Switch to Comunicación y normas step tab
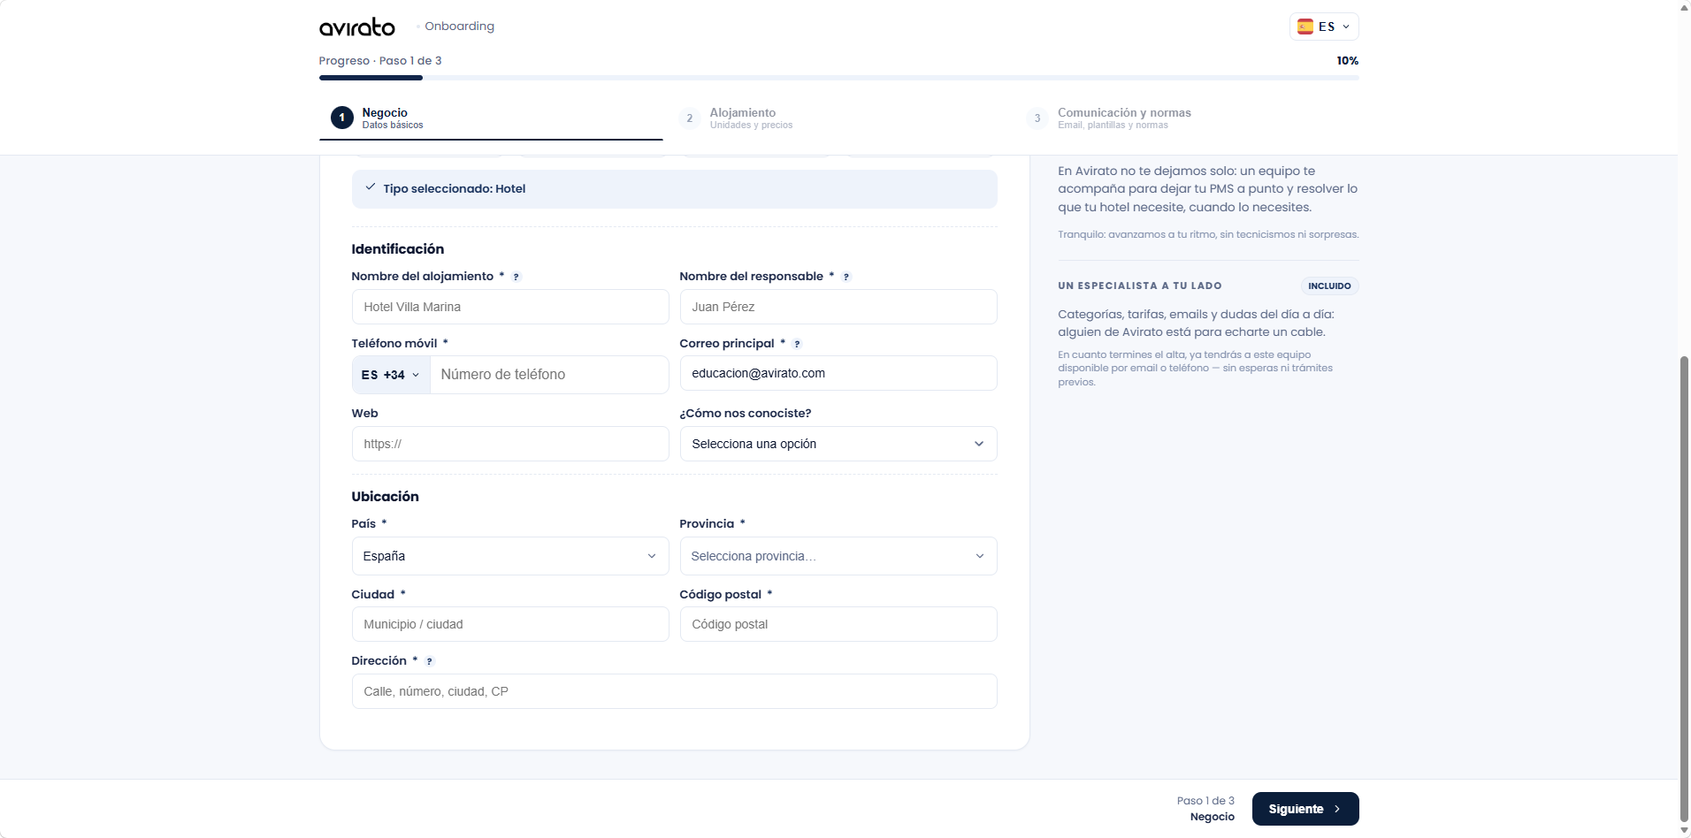Viewport: 1691px width, 838px height. (1187, 118)
